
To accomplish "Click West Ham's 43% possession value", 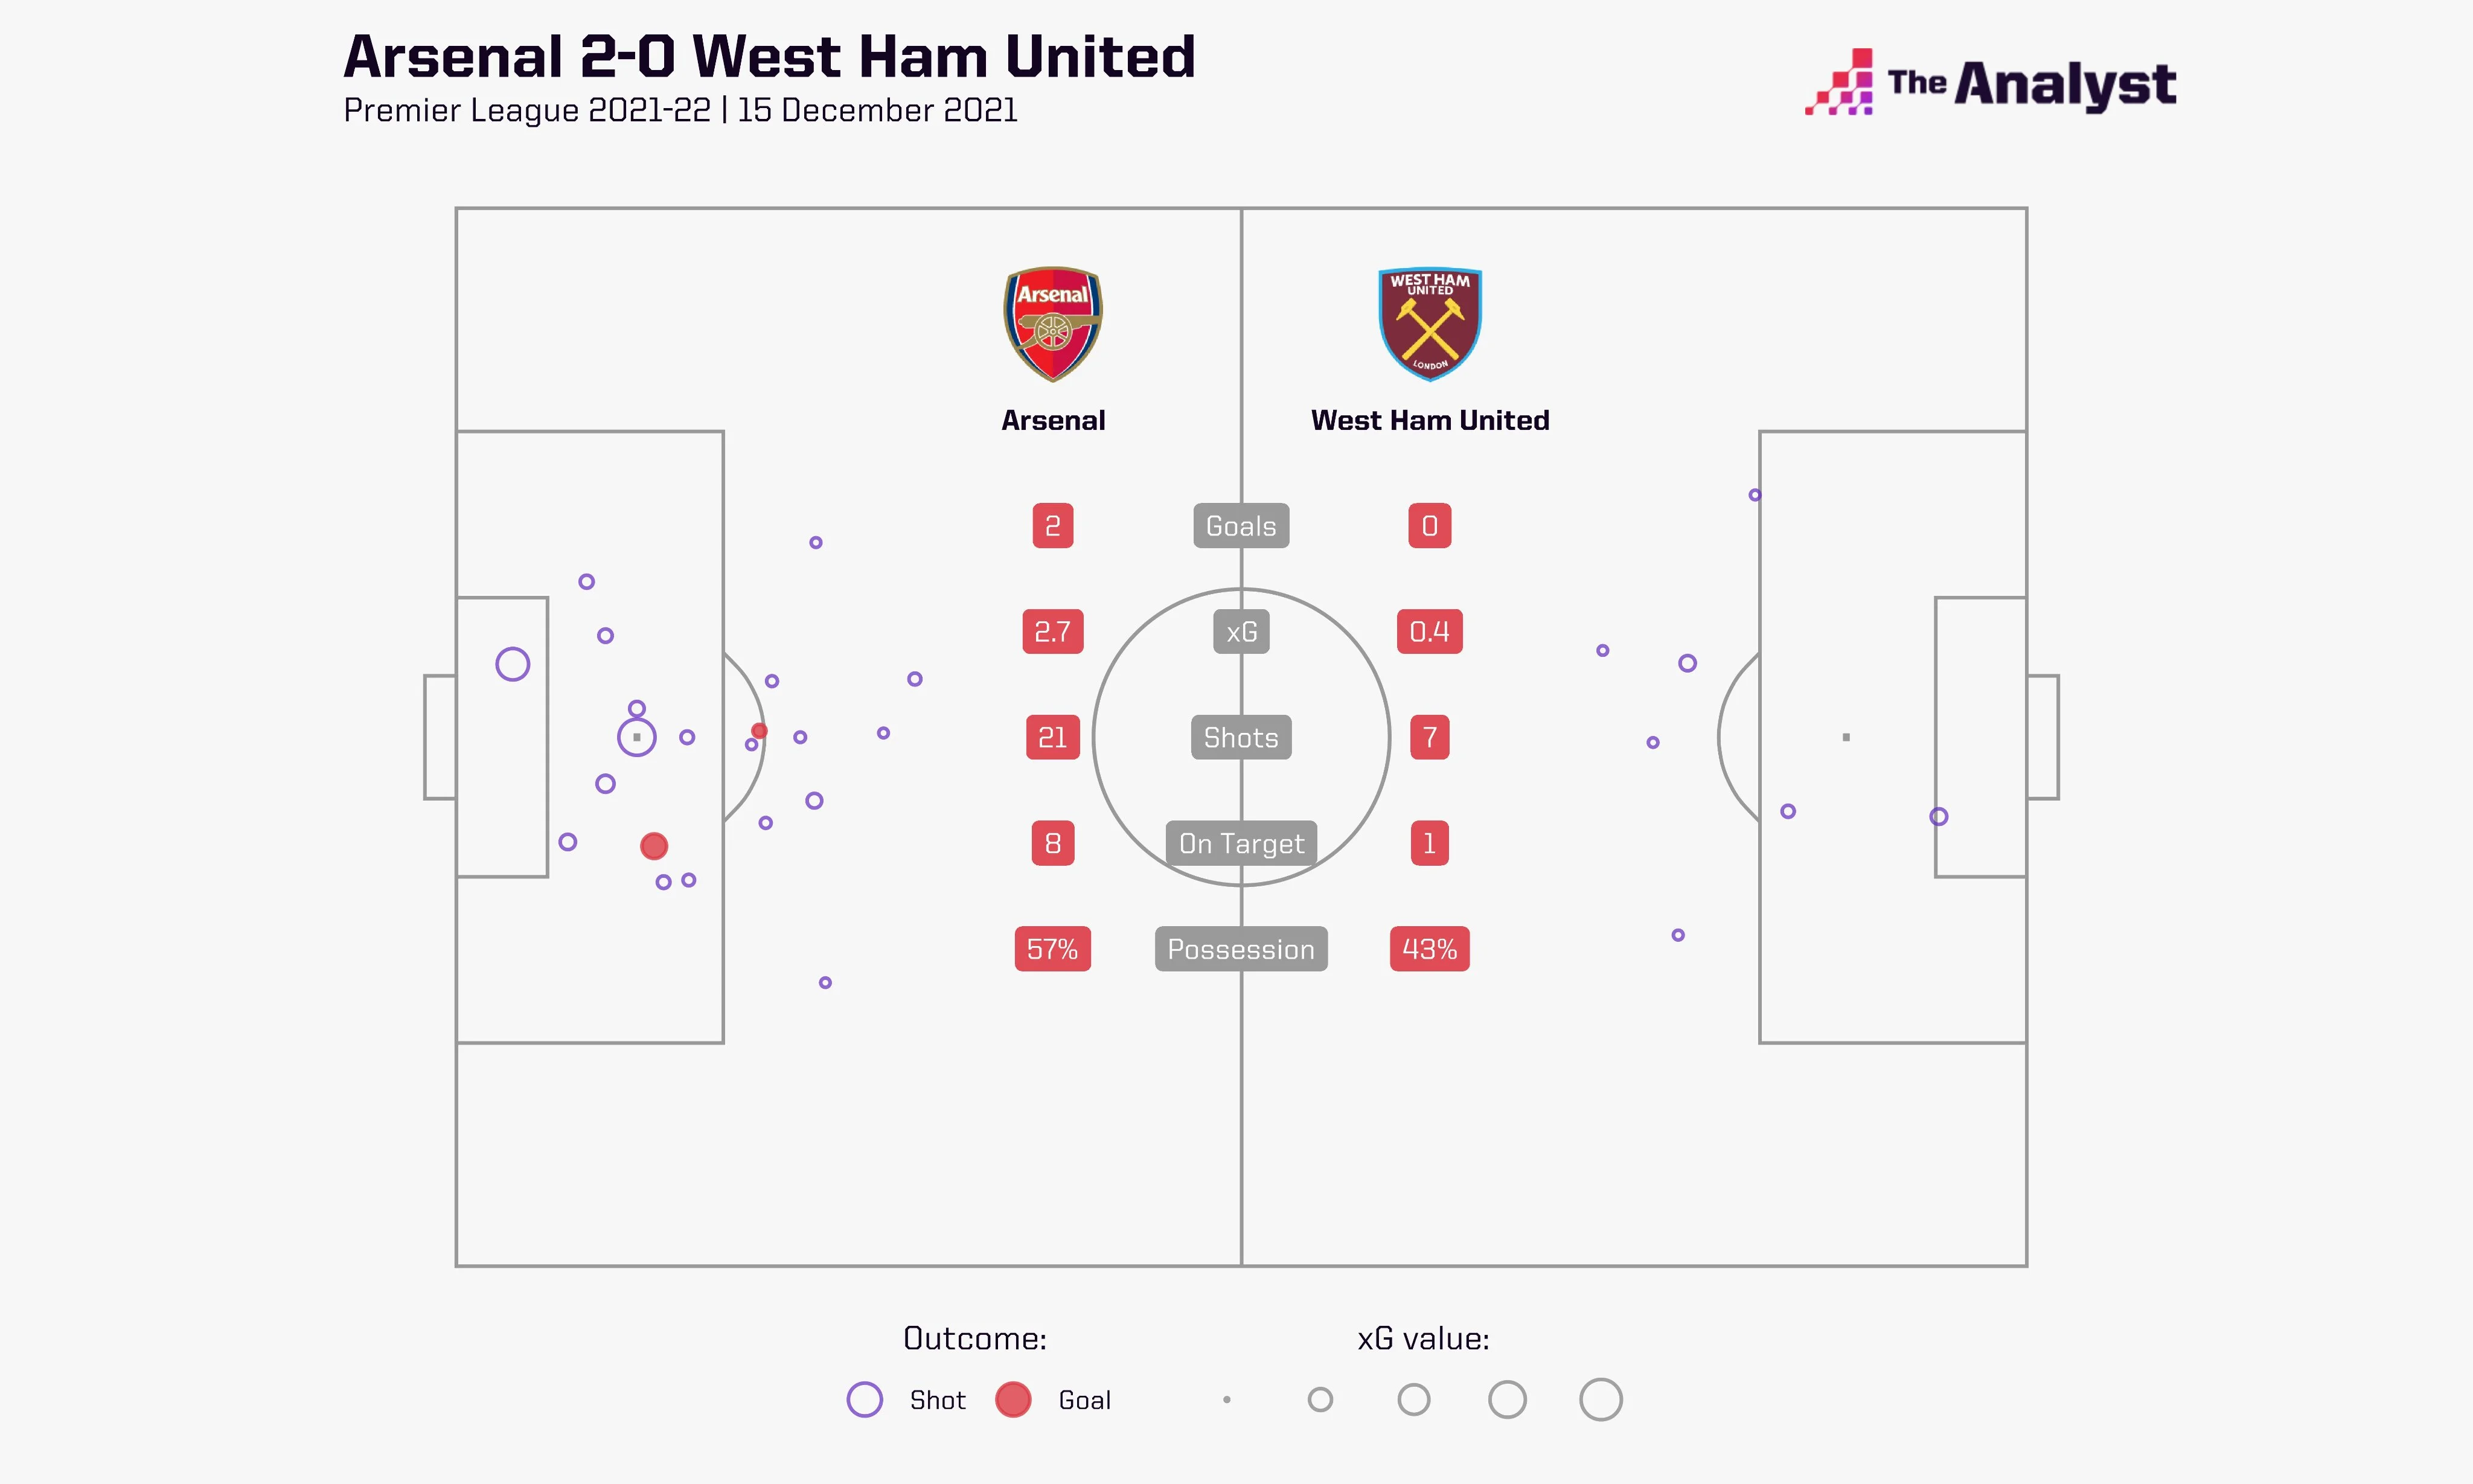I will pyautogui.click(x=1429, y=949).
